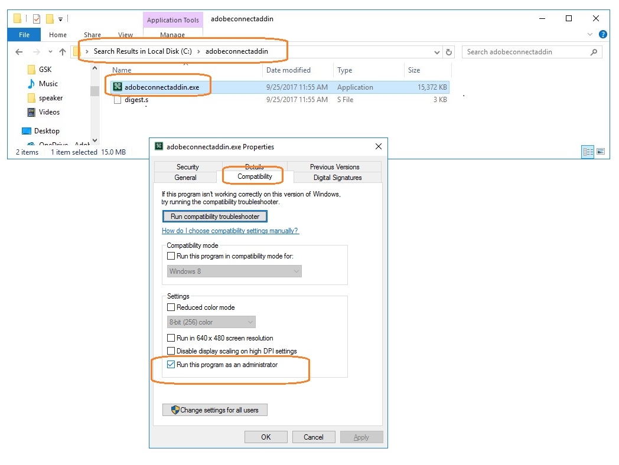Open Explorer help question mark icon

pyautogui.click(x=603, y=34)
